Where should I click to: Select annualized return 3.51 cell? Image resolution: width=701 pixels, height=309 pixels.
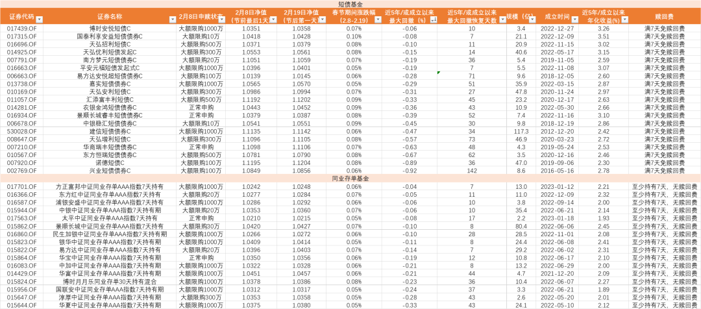pyautogui.click(x=604, y=36)
